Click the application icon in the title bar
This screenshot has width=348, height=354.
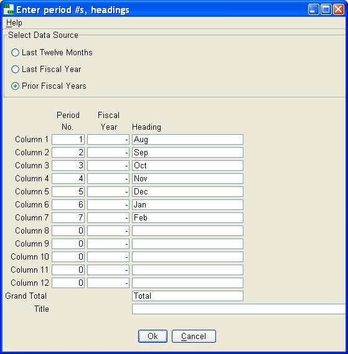(9, 9)
